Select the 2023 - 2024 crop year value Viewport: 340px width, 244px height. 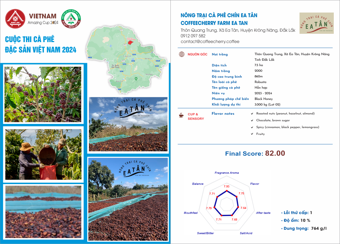click(263, 93)
